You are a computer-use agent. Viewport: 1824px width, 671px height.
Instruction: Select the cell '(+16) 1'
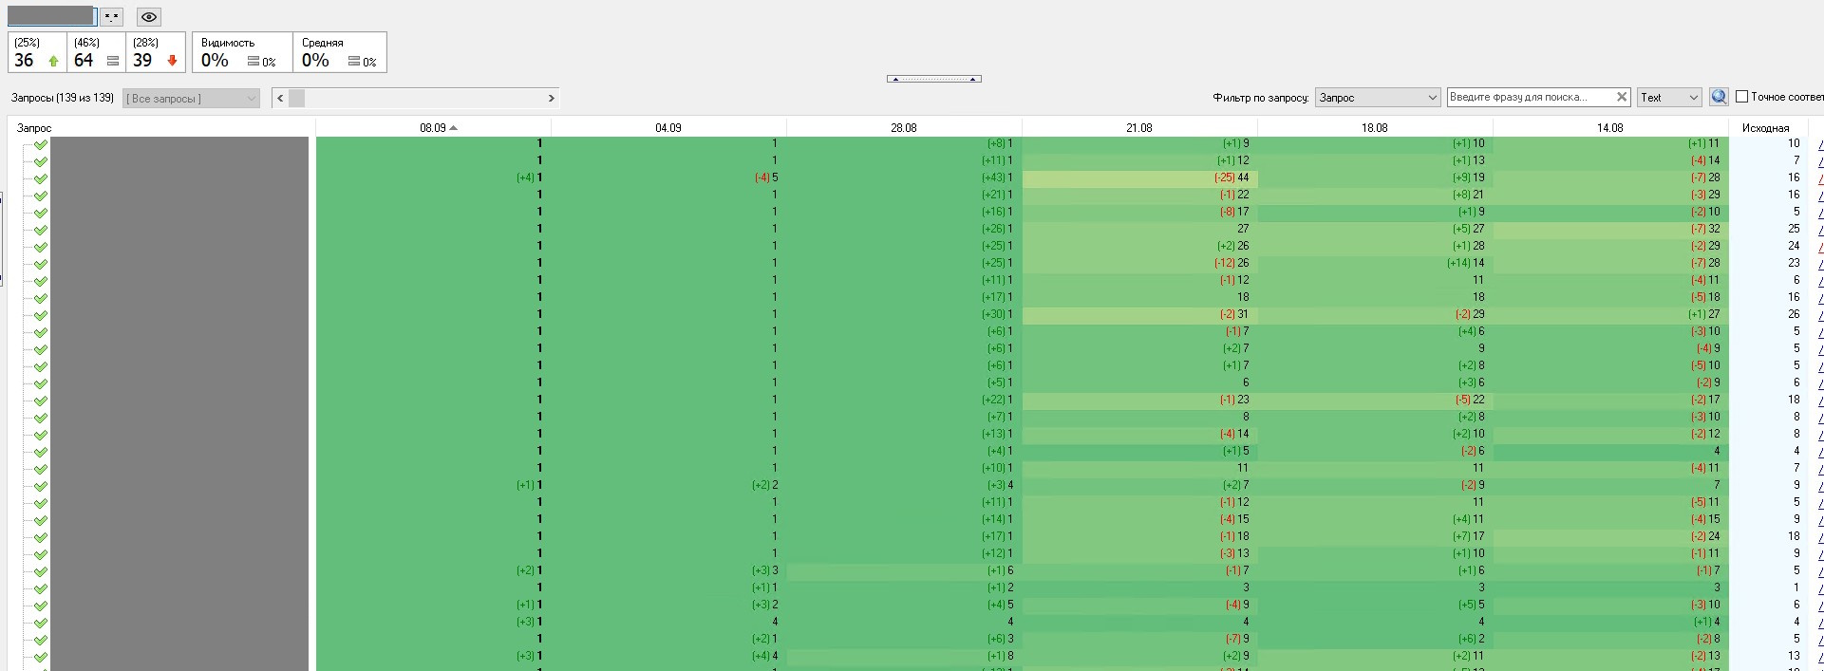click(904, 212)
